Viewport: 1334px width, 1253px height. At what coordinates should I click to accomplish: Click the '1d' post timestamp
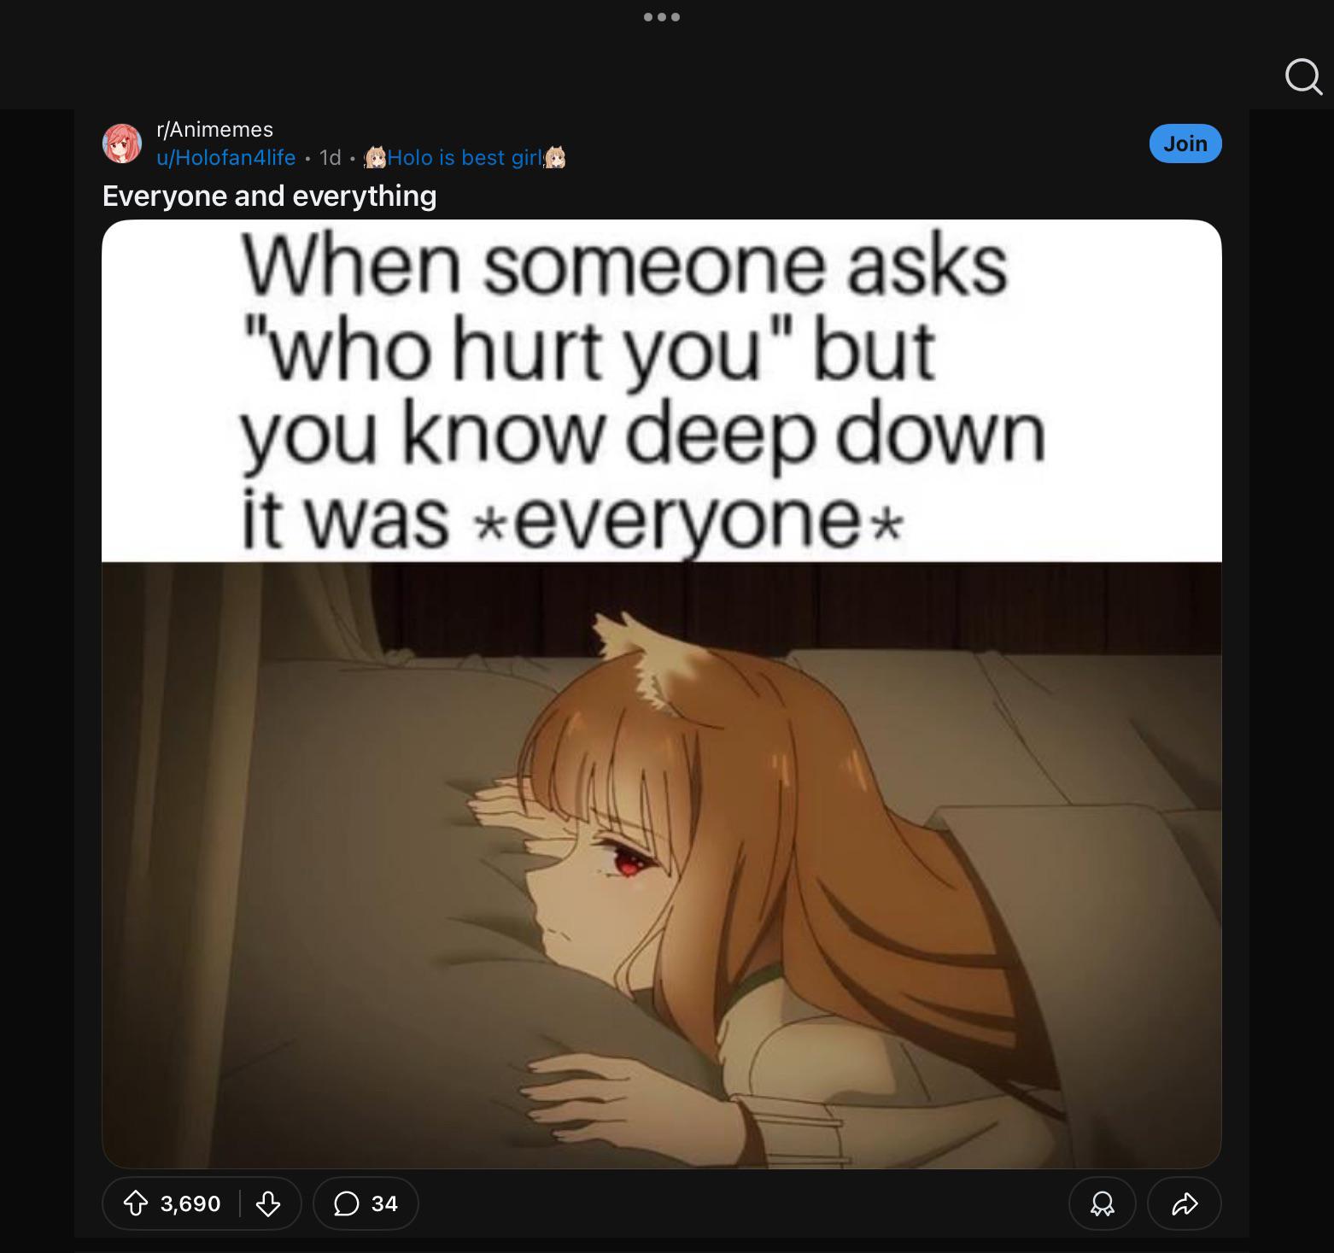[330, 157]
